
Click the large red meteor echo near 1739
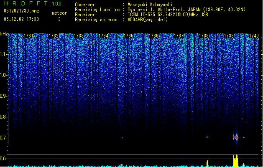tap(236, 137)
